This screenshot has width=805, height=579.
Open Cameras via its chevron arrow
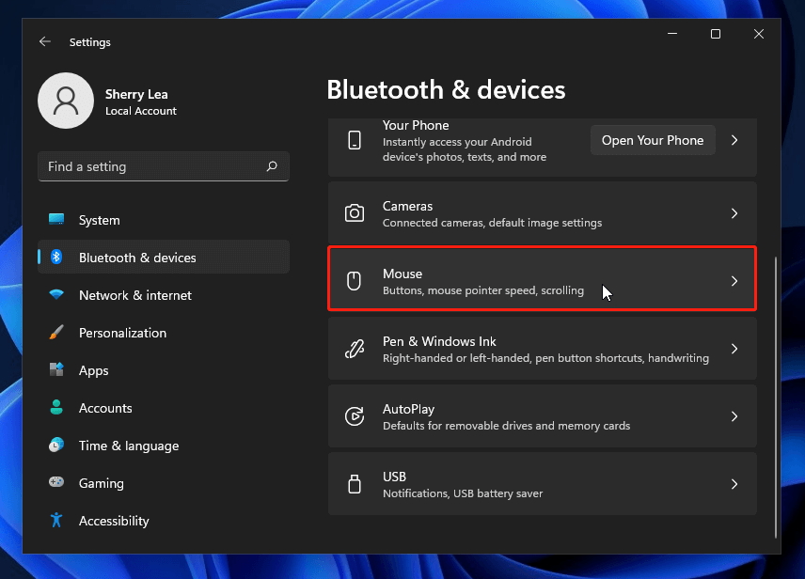[734, 213]
